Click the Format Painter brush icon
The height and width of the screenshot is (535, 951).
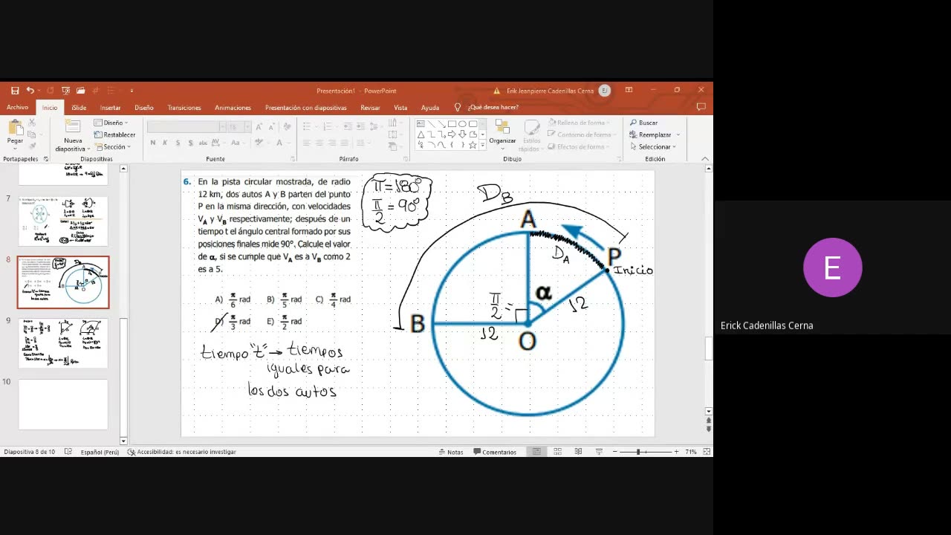point(32,146)
